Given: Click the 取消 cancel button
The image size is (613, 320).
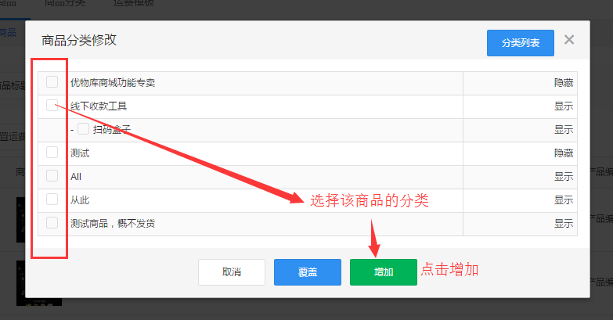Looking at the screenshot, I should point(231,272).
